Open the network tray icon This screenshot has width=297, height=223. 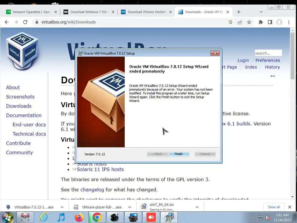pyautogui.click(x=261, y=218)
